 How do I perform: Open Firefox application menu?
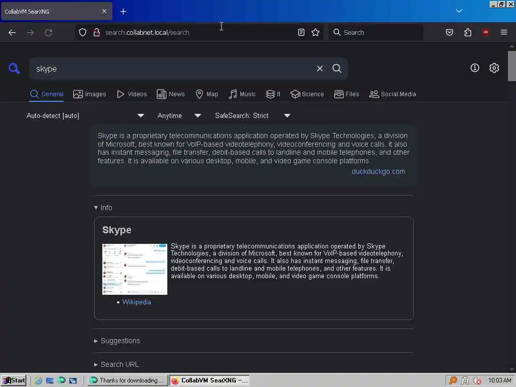tap(504, 32)
